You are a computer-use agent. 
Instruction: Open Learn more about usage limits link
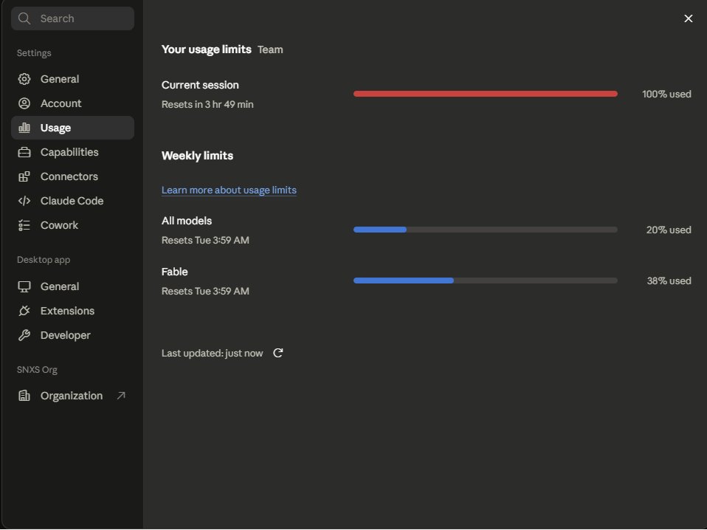[229, 190]
